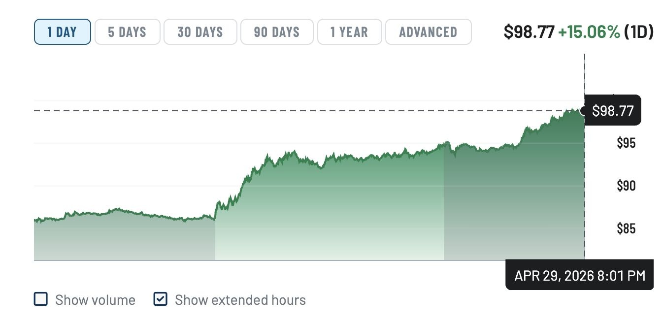Choose the 90 DAYS range tab

276,32
